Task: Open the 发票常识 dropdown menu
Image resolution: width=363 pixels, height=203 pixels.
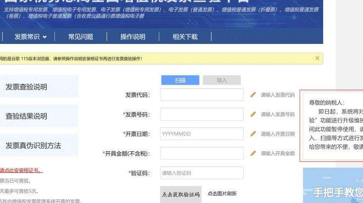Action: point(30,37)
